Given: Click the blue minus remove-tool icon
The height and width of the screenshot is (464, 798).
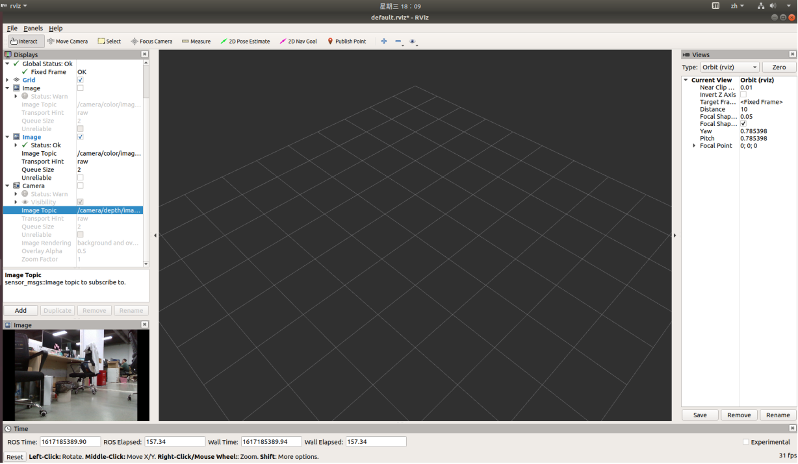Looking at the screenshot, I should pos(398,42).
